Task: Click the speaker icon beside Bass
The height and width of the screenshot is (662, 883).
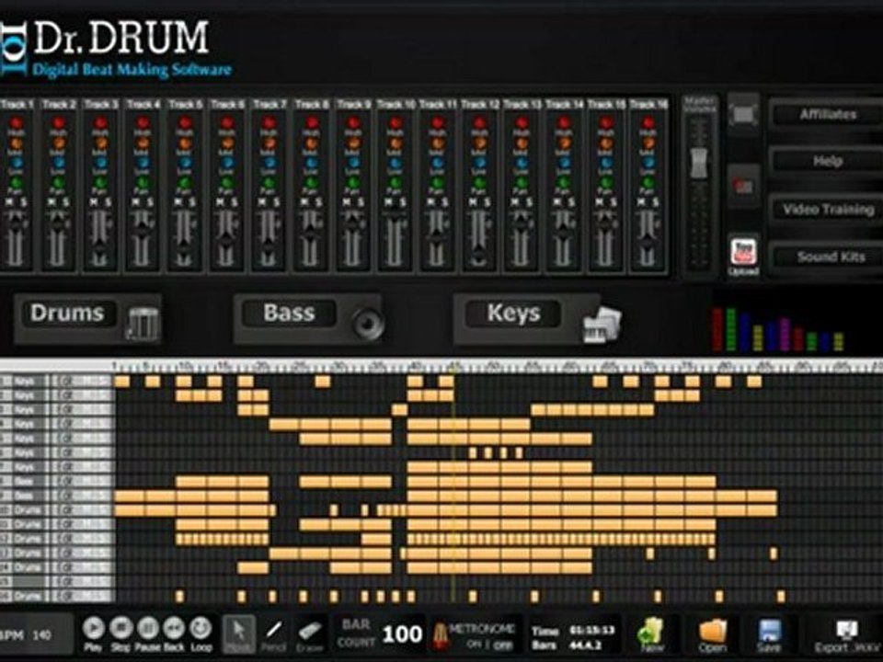Action: coord(368,323)
